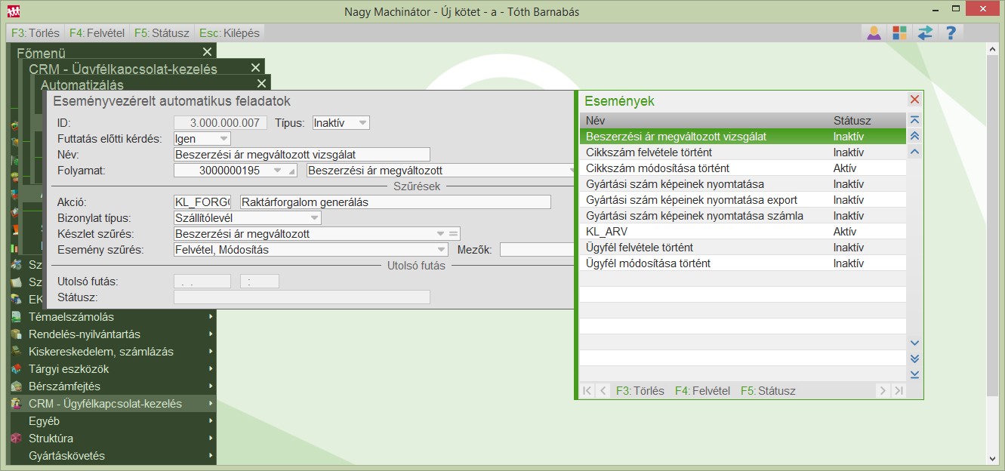Jump to last record in Események list
1005x471 pixels.
[914, 374]
